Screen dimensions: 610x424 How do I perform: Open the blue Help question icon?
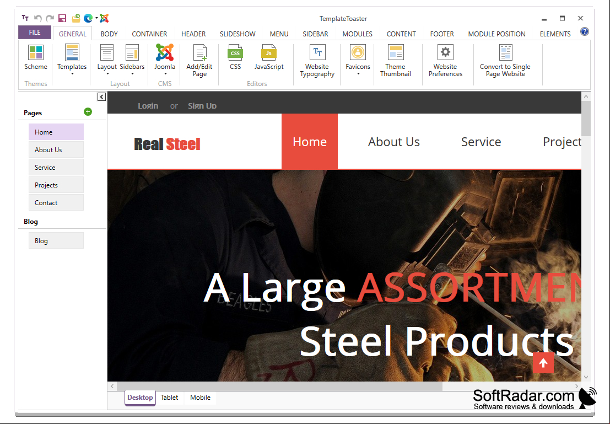(x=584, y=31)
